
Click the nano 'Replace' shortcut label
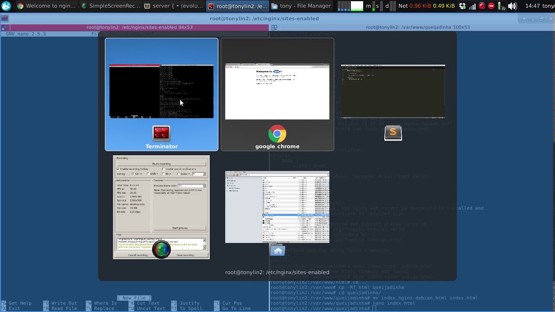click(x=104, y=309)
